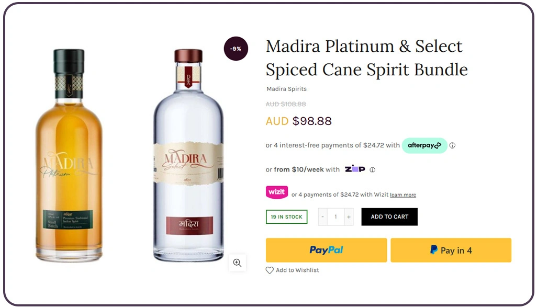537x308 pixels.
Task: Open the Madira Spirits brand link
Action: 286,89
